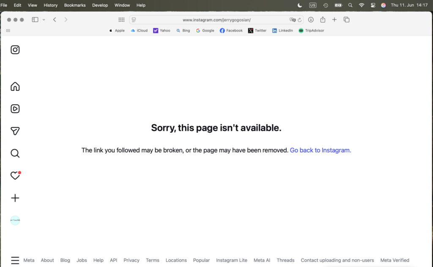The image size is (433, 267).
Task: Open Locations footer link
Action: click(x=176, y=260)
